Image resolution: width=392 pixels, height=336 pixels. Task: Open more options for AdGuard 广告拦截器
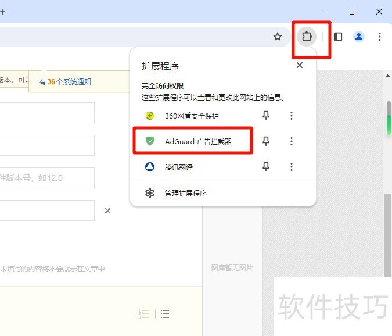(x=292, y=141)
